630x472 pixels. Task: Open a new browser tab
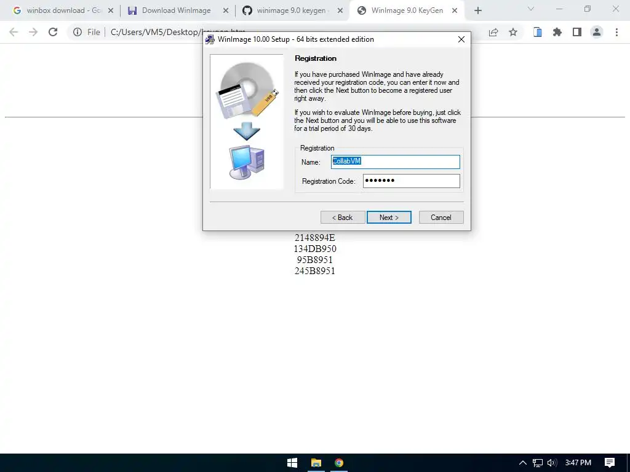click(x=477, y=11)
